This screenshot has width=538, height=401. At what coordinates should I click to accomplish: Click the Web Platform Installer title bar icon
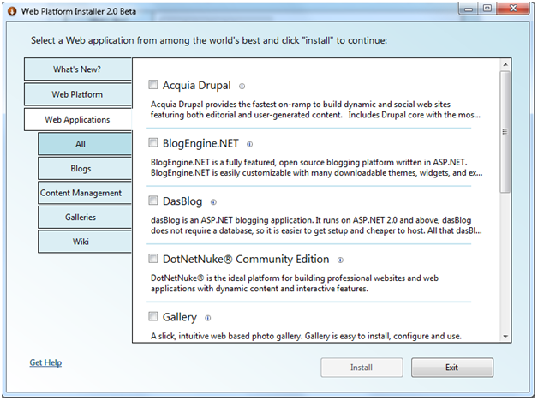tap(12, 11)
